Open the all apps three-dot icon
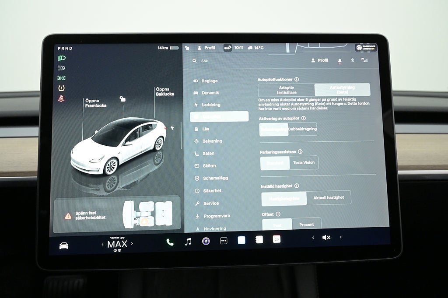 pos(224,241)
